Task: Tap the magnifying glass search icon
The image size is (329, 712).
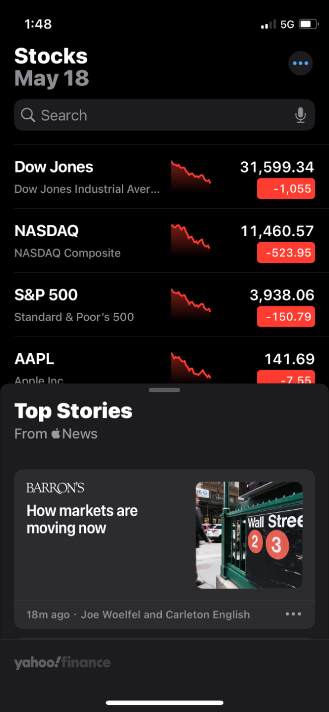Action: pos(28,115)
